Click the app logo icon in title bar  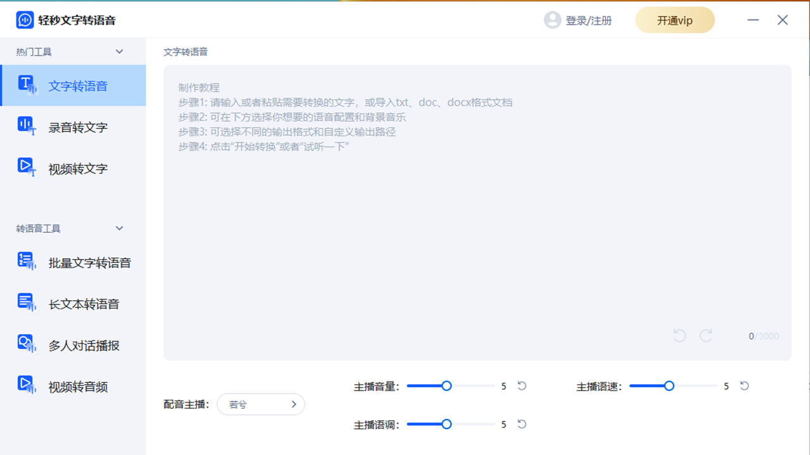tap(24, 20)
